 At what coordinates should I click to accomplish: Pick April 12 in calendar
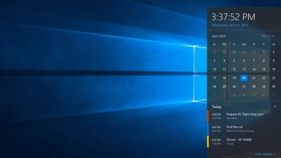(234, 69)
